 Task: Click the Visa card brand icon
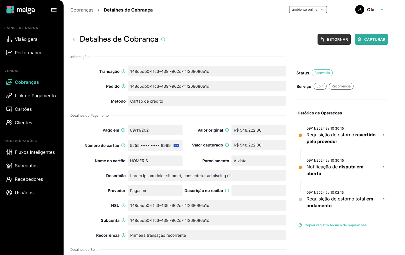[x=176, y=145]
